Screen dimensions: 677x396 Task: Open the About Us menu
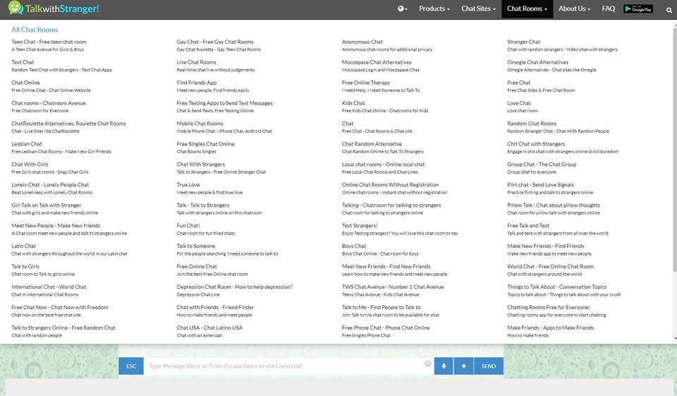click(x=575, y=9)
